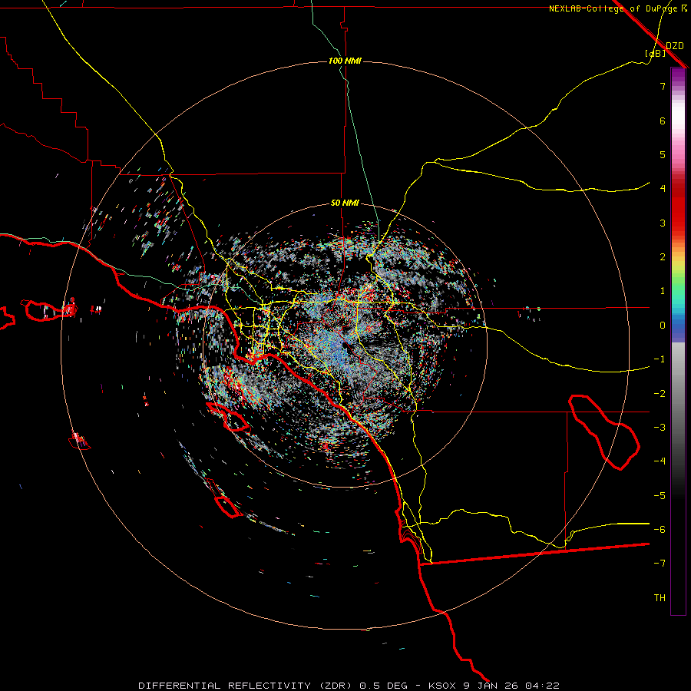Click the -6 value on color scale
Viewport: 691px width, 691px height.
pyautogui.click(x=660, y=529)
